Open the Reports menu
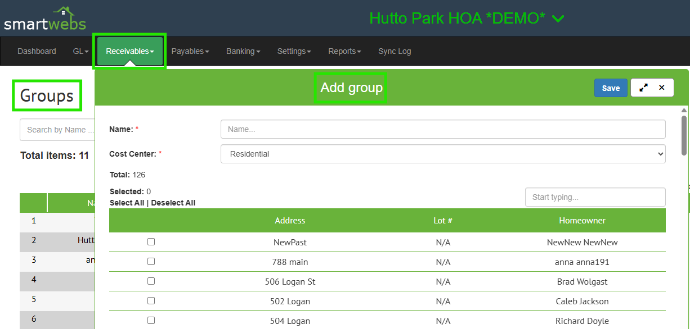This screenshot has width=690, height=329. (x=344, y=51)
